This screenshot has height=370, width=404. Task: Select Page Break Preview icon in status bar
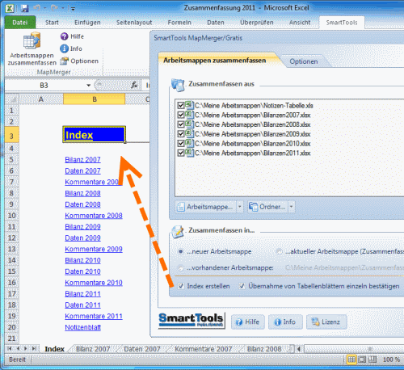click(372, 359)
